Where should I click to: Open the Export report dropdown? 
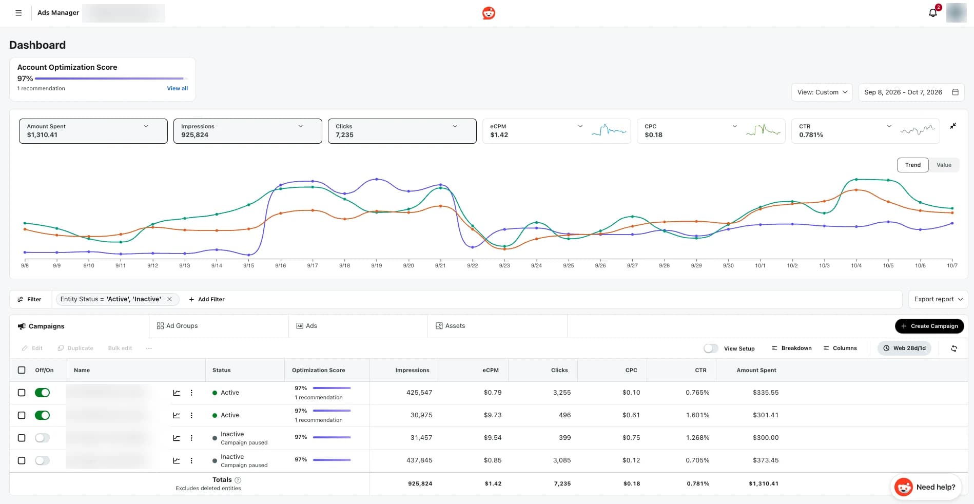(938, 299)
